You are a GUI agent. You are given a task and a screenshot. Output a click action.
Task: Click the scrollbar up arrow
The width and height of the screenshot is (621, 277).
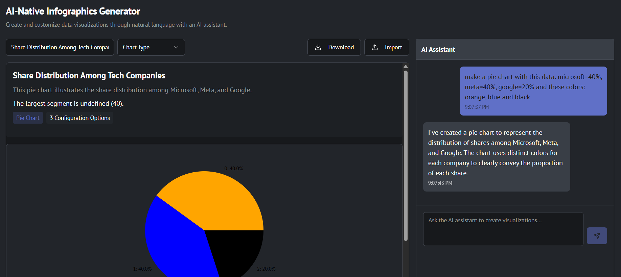406,67
